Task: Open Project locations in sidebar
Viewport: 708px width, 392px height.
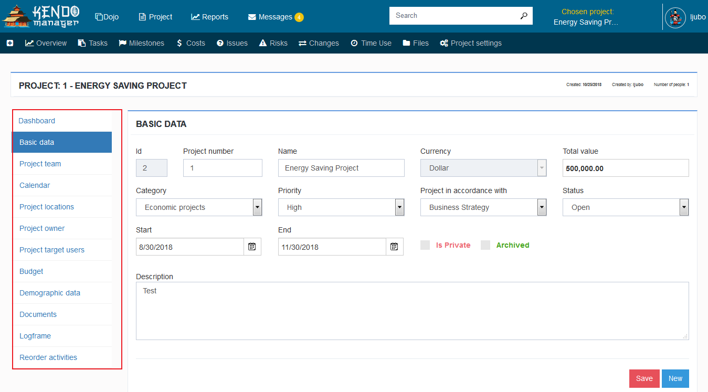Action: click(x=62, y=207)
